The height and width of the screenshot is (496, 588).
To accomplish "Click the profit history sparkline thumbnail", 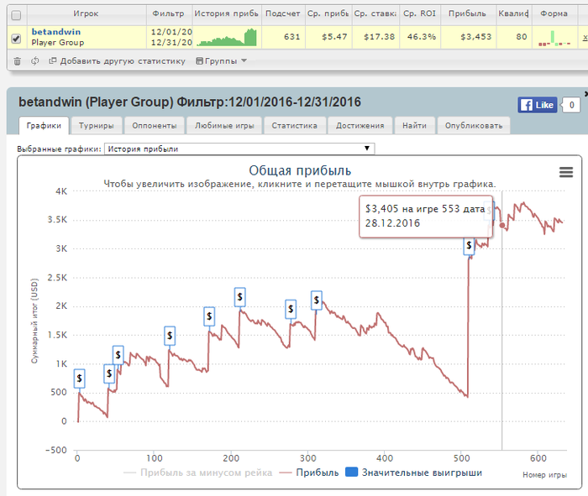I will (227, 37).
